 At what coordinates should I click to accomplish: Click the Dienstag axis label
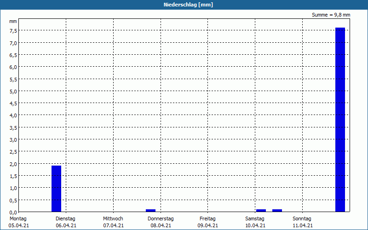point(65,219)
